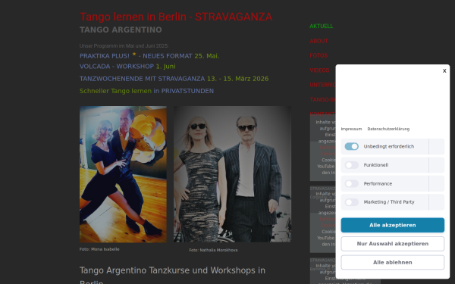Close the cookie consent dialog

444,71
